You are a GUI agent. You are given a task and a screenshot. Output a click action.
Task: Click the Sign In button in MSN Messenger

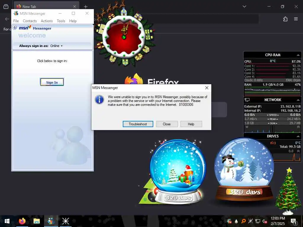(52, 82)
